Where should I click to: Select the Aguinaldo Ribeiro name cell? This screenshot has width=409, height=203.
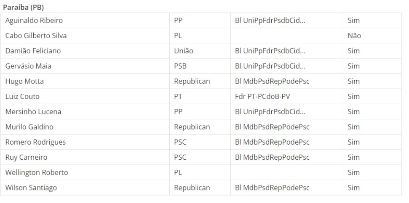tap(85, 20)
